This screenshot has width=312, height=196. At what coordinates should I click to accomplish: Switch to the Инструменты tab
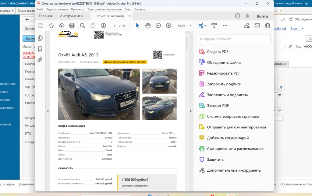pyautogui.click(x=71, y=16)
